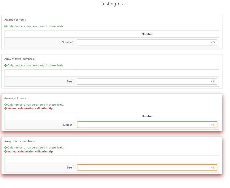Click red warning icon beside lowercase 'manual subquestion' tip
This screenshot has width=230, height=188.
[6, 152]
